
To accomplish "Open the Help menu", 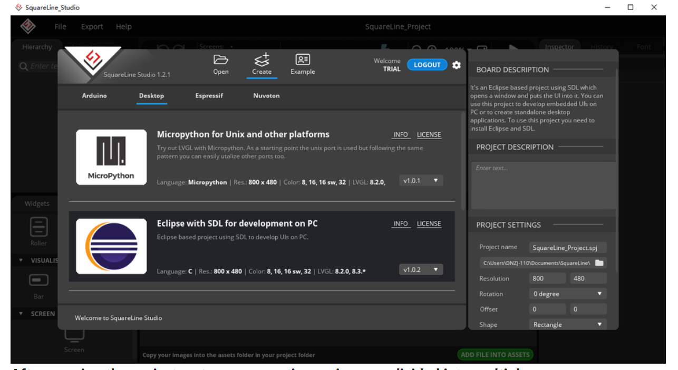I will 123,26.
